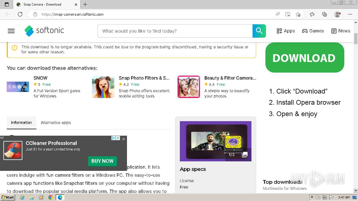Toggle the read aloud icon

(x=278, y=14)
